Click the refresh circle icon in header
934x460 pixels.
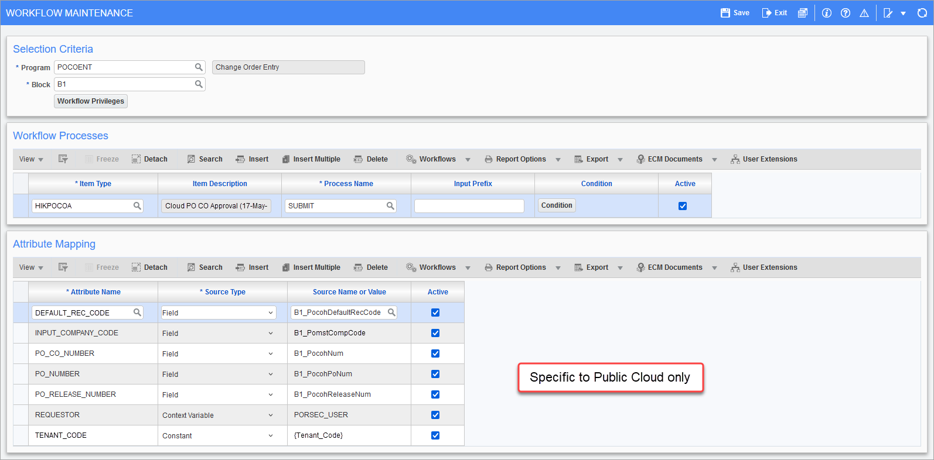coord(922,13)
